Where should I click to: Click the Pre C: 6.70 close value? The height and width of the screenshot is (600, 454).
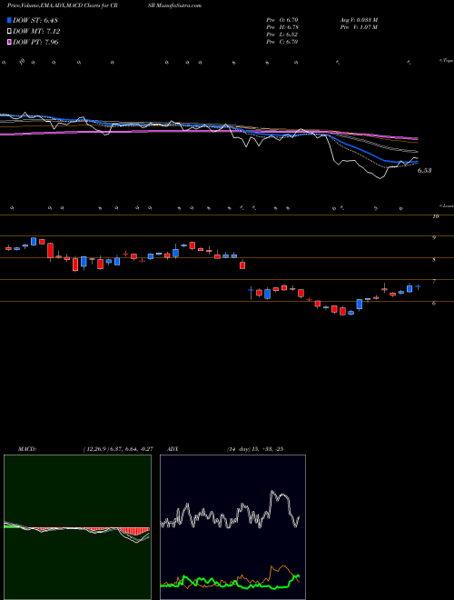point(282,42)
